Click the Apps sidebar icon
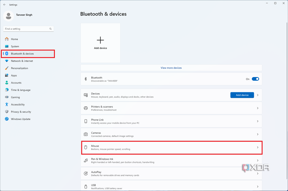The height and width of the screenshot is (191, 288). [x=7, y=75]
